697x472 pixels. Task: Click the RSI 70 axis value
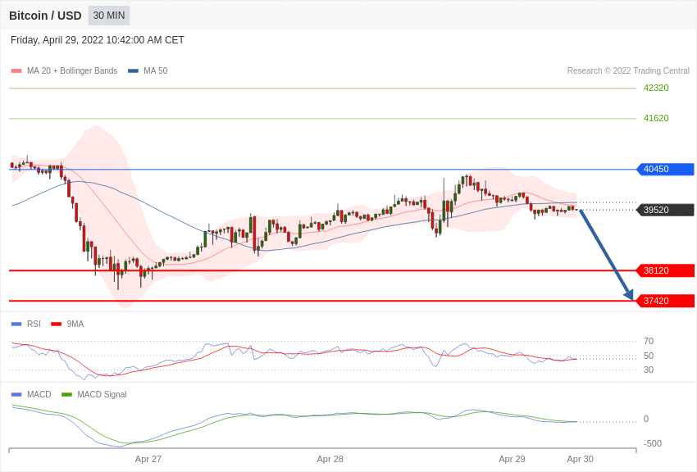point(649,341)
